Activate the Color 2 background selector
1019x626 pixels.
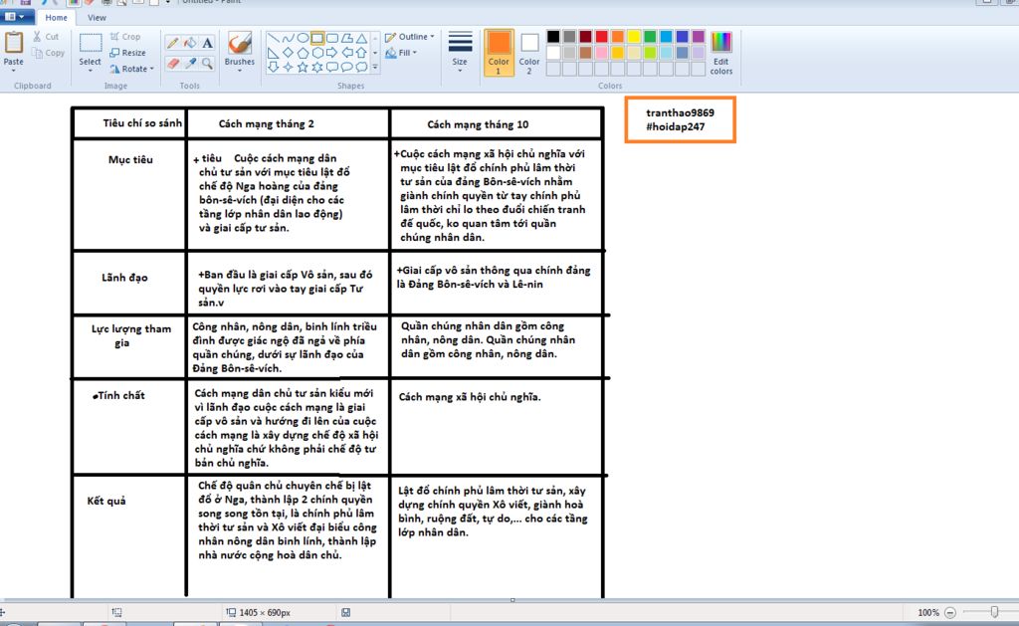(x=529, y=52)
